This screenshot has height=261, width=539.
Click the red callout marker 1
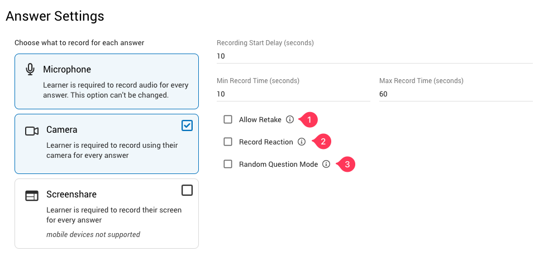coord(309,119)
